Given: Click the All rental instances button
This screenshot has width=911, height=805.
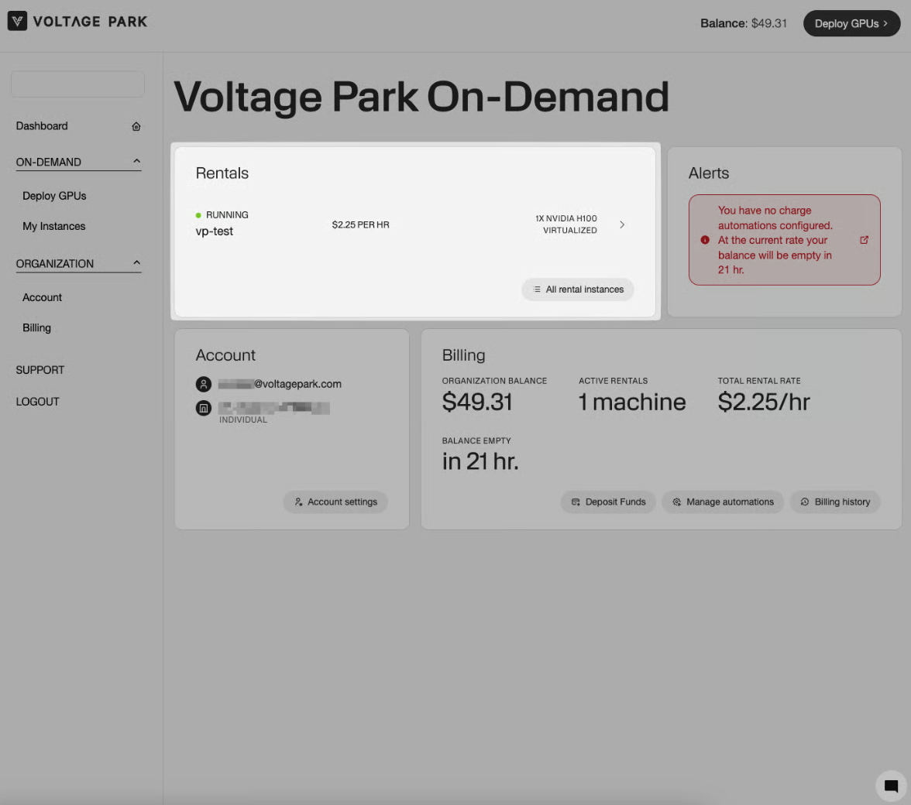Looking at the screenshot, I should click(x=578, y=289).
